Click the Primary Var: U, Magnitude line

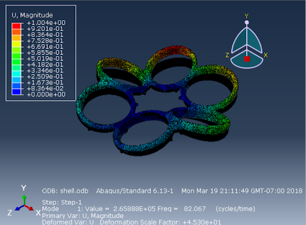(82, 215)
